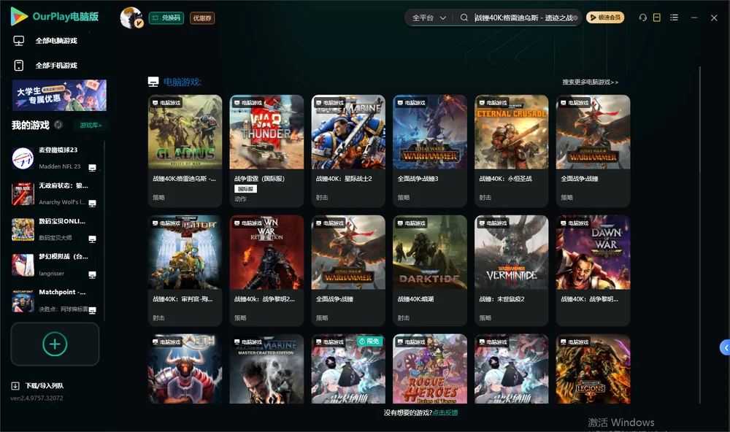Click the search field containing 战锤40K text

[525, 18]
